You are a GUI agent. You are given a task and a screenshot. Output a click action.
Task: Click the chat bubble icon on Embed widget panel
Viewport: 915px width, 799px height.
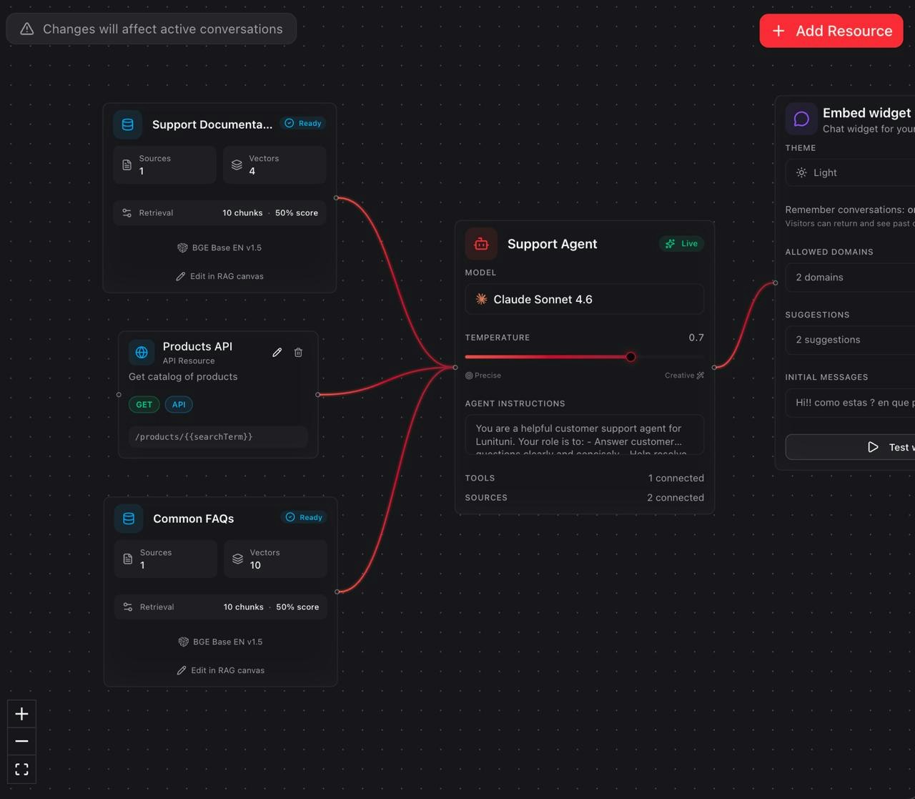801,118
